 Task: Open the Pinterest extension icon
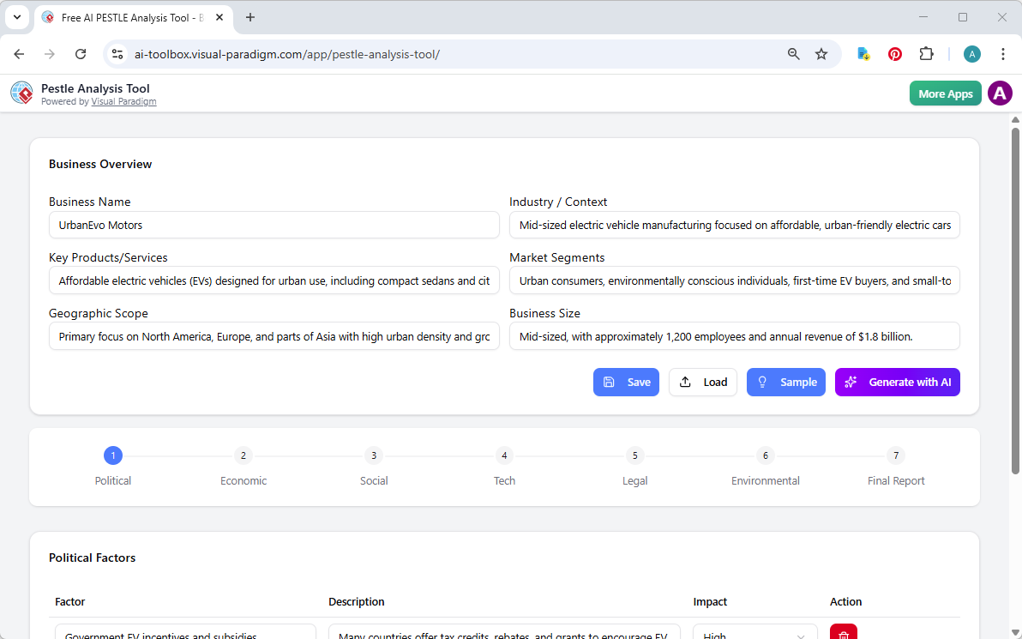pos(894,53)
